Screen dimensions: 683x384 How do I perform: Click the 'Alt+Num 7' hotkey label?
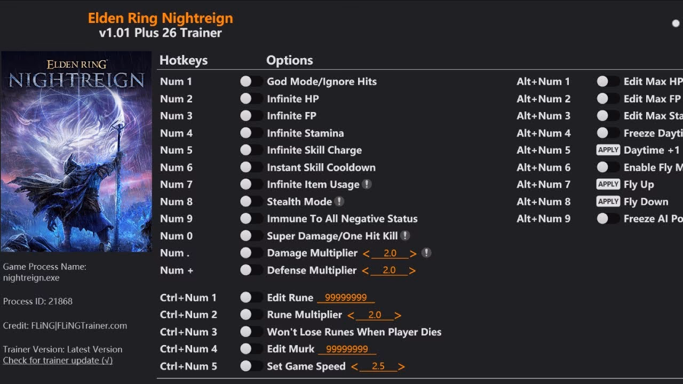coord(543,185)
